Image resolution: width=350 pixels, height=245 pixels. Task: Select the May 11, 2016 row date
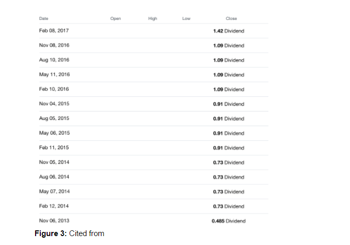coord(54,75)
